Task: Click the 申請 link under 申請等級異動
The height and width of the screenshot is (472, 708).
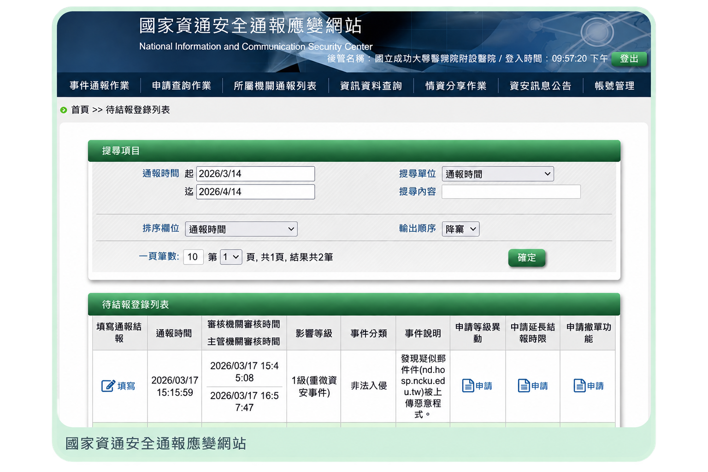Action: 484,386
